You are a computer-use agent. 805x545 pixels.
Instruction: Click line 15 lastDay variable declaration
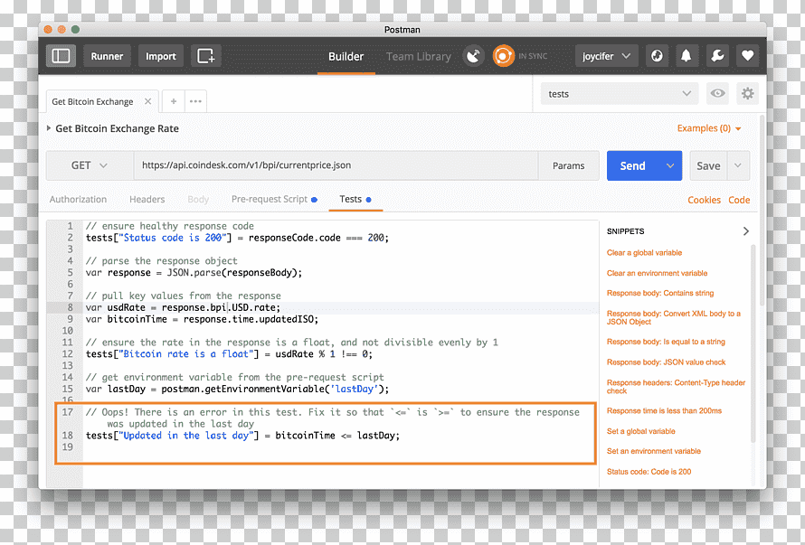pyautogui.click(x=237, y=389)
